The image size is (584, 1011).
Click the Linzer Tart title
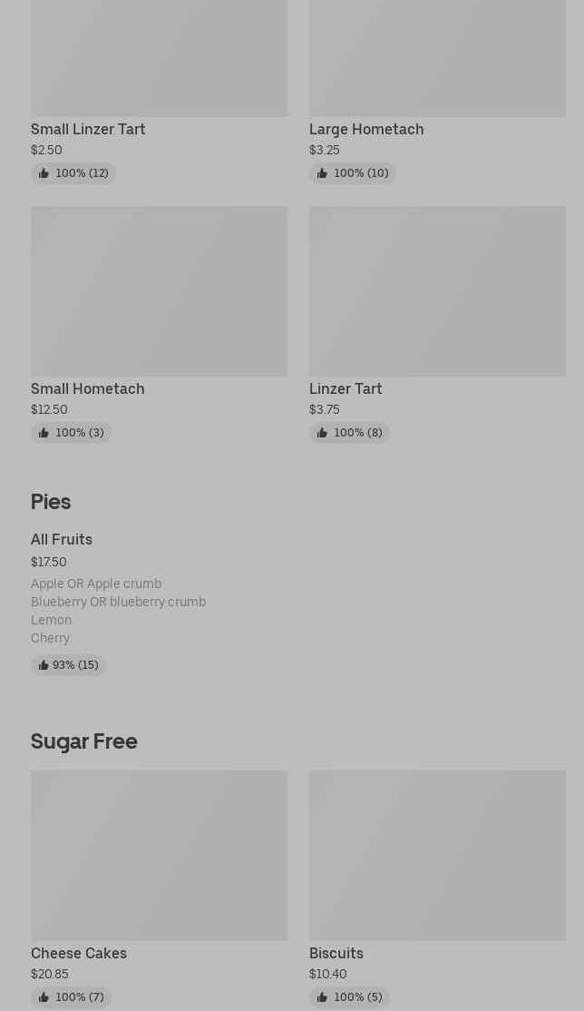tap(346, 389)
